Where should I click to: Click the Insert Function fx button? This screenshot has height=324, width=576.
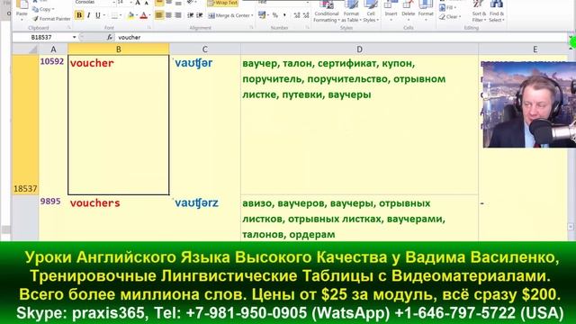coord(110,37)
